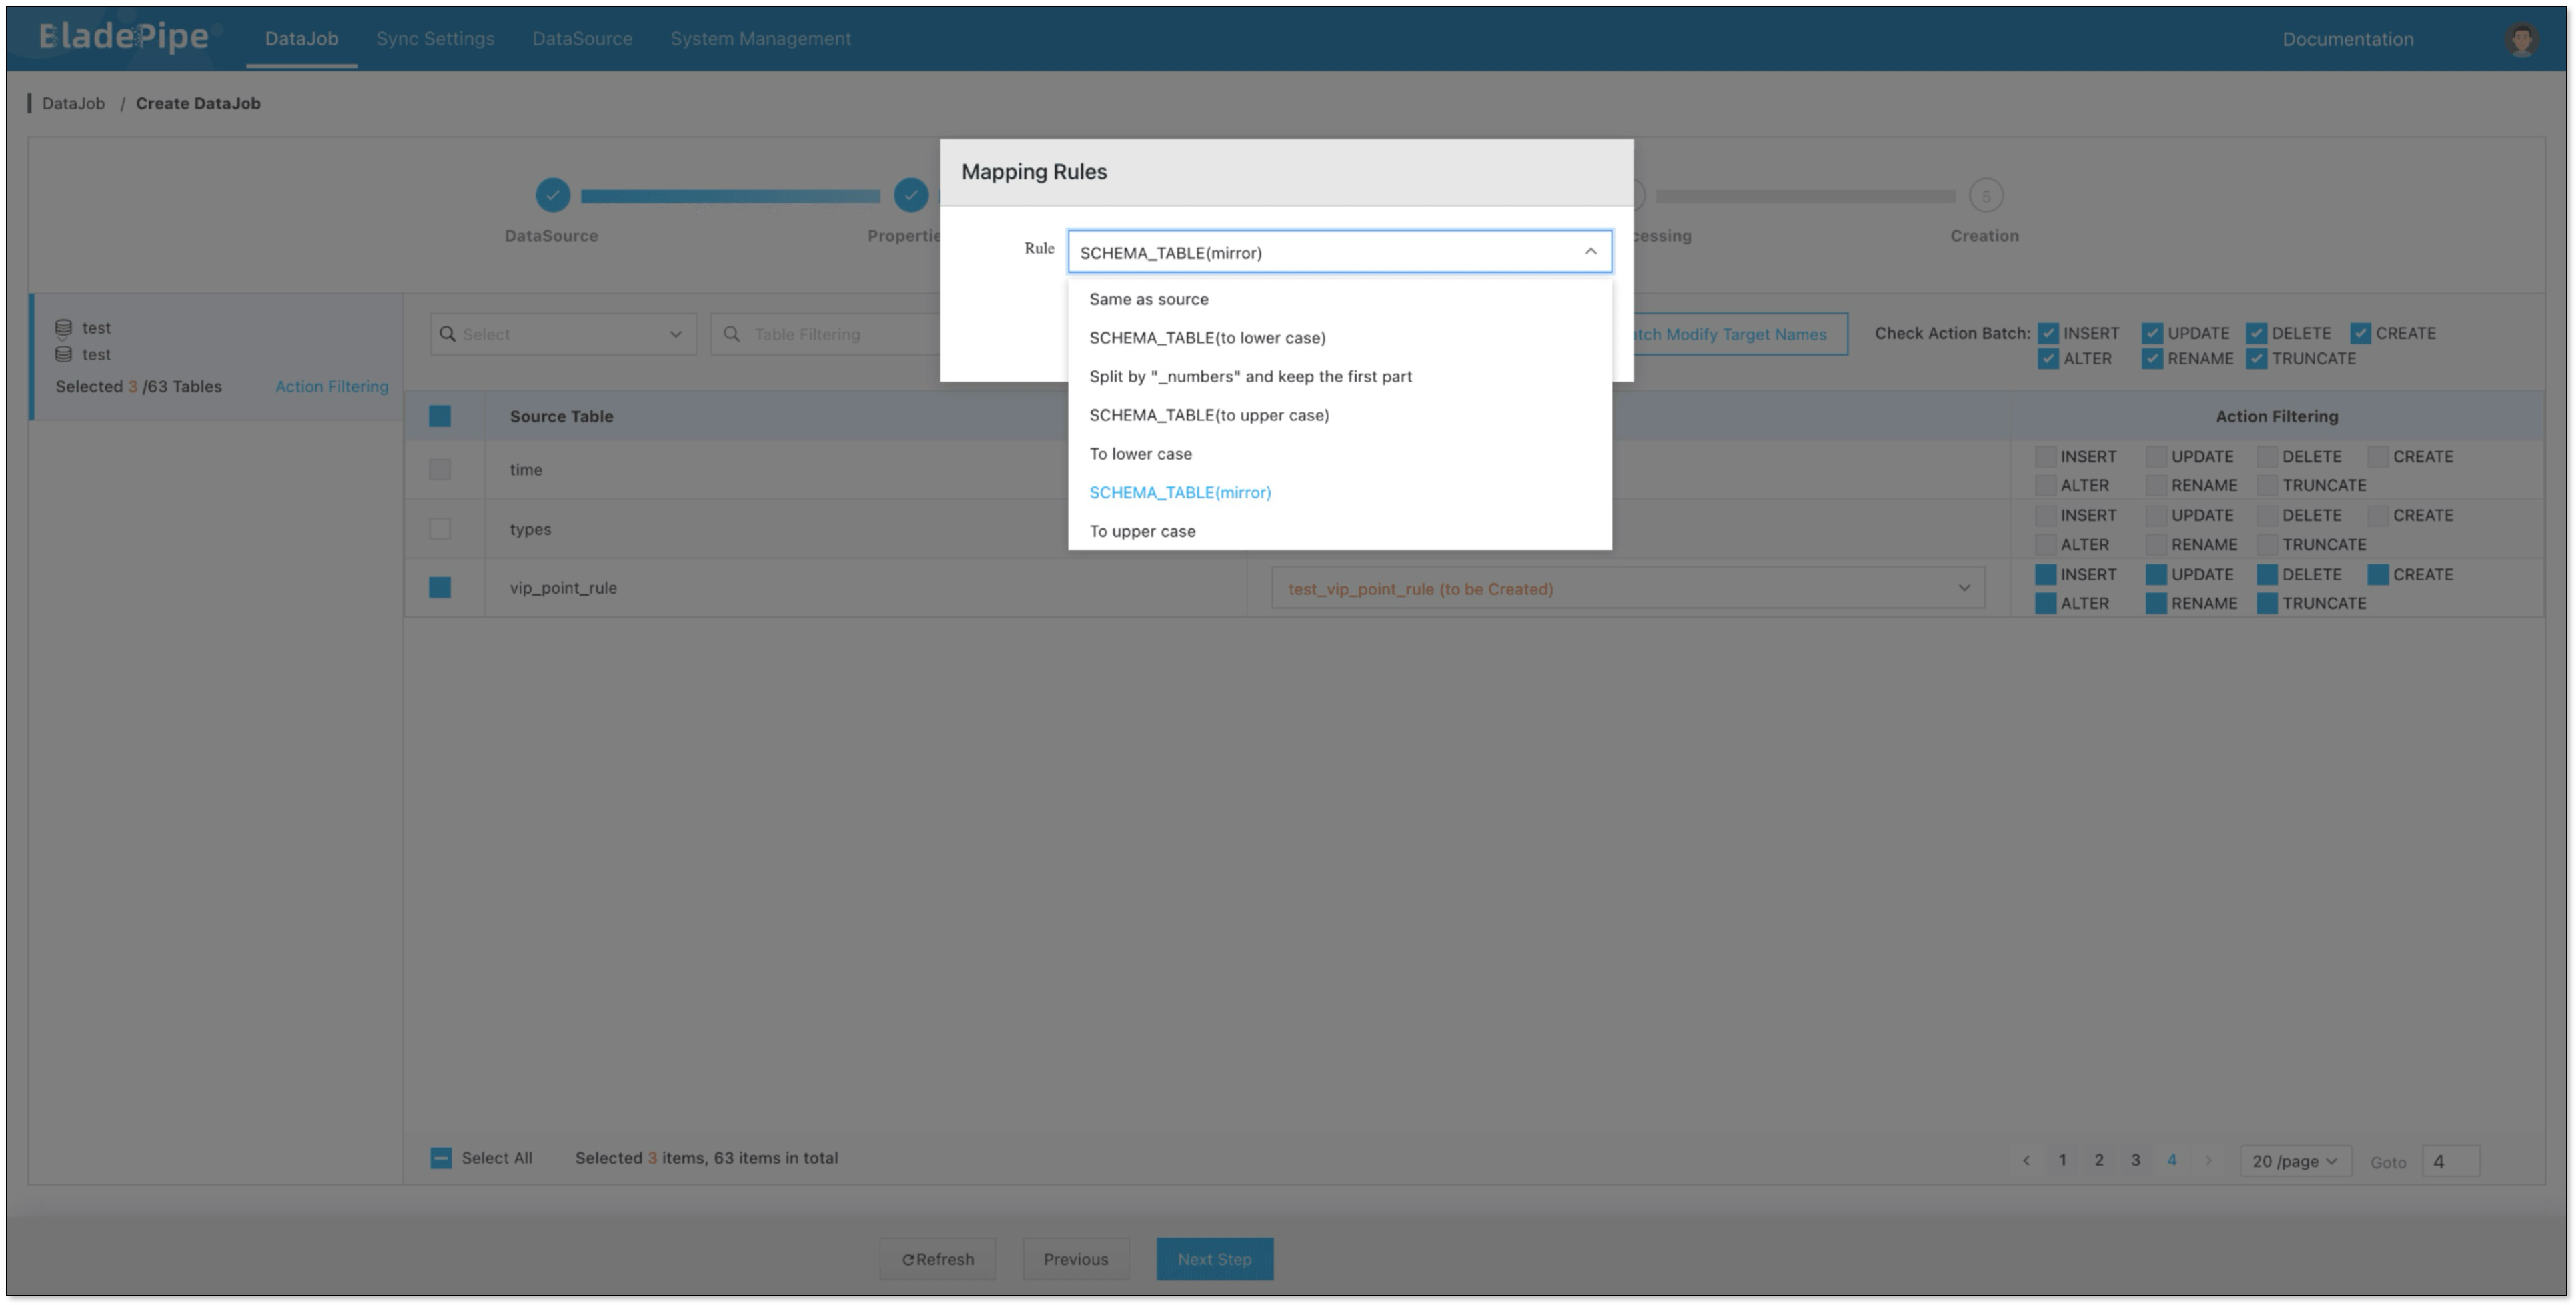Open the Sync Settings tab
This screenshot has height=1305, width=2576.
pos(435,39)
